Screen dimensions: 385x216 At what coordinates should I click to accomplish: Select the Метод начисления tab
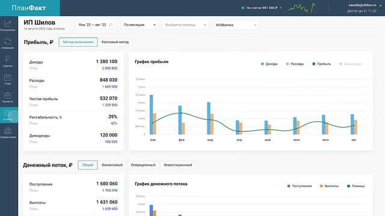point(78,42)
